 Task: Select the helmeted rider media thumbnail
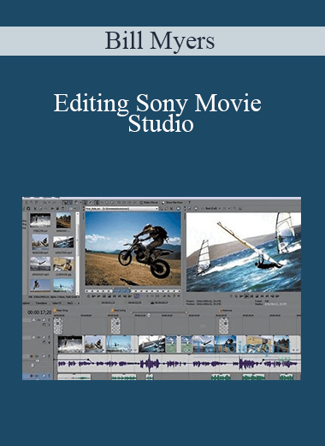63,264
